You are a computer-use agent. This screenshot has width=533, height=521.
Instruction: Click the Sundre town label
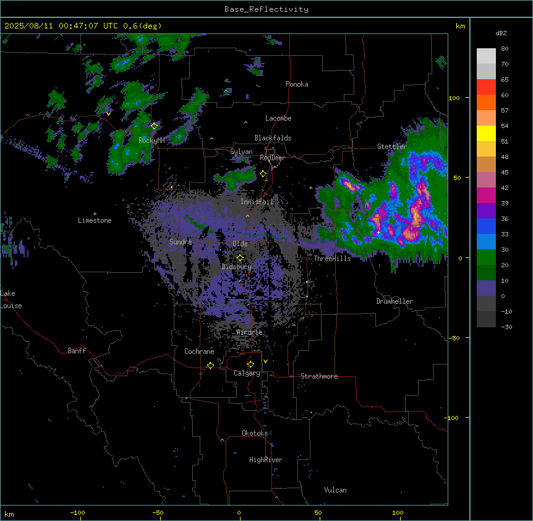click(x=181, y=242)
